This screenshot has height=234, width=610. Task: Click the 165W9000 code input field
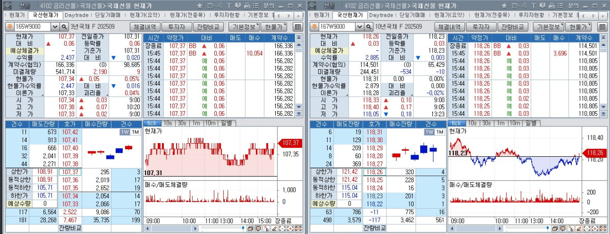click(33, 27)
